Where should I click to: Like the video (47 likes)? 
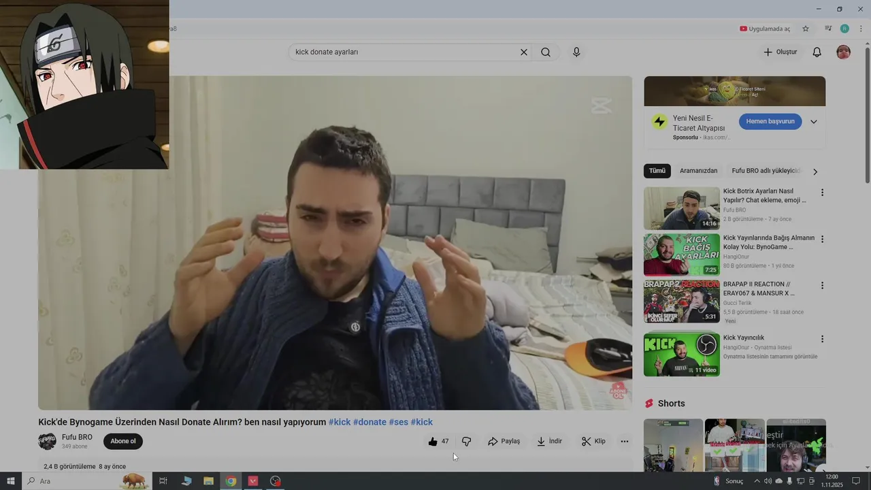click(x=438, y=441)
